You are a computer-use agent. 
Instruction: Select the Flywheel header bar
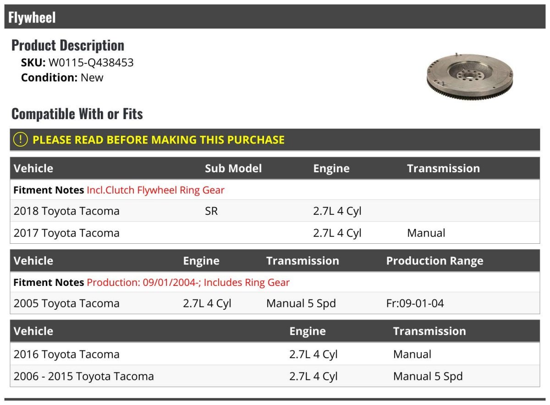[x=275, y=17]
